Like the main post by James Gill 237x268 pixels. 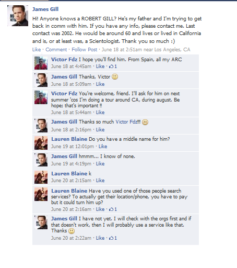37,50
